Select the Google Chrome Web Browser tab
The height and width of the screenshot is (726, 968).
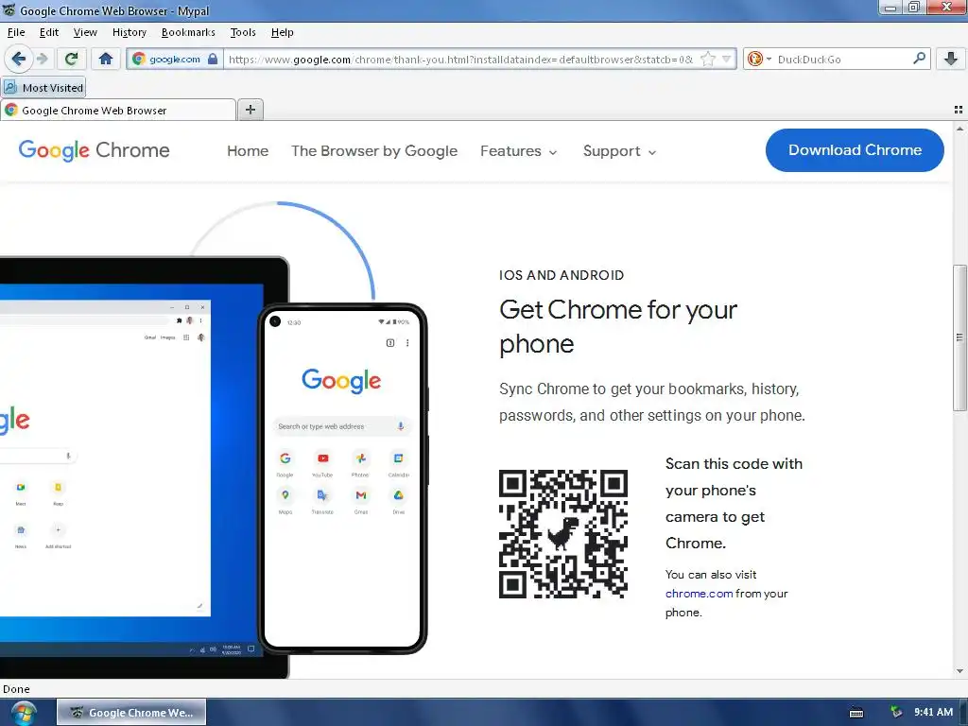118,111
